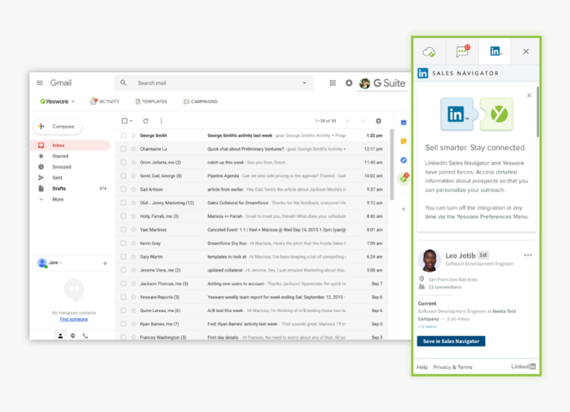The height and width of the screenshot is (412, 570).
Task: Switch to the LinkedIn tab in sidebar
Action: pos(495,51)
